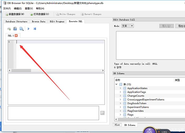Click the 打开数据库 toolbar button
185x133 pixels.
(x=40, y=14)
